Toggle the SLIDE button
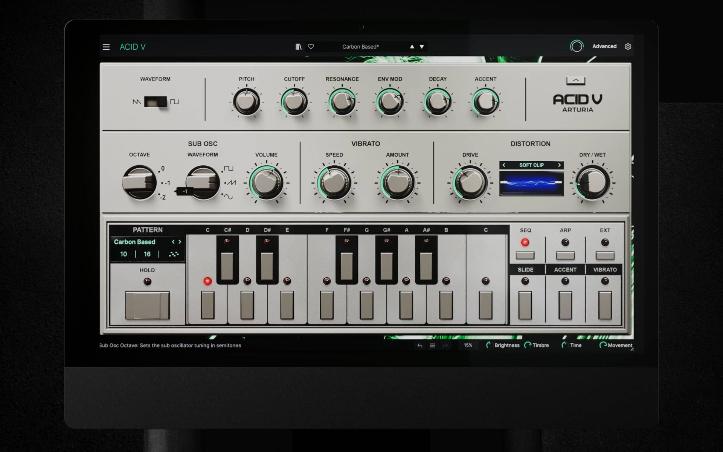The image size is (723, 452). click(x=525, y=305)
